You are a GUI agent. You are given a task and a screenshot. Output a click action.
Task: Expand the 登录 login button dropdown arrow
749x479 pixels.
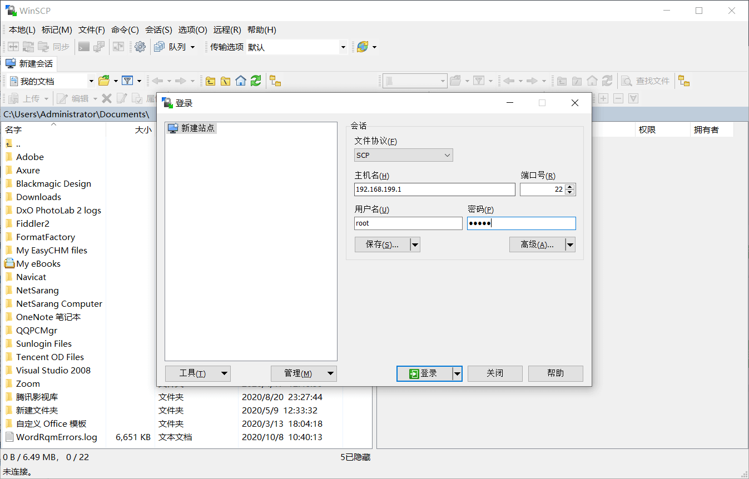tap(457, 373)
